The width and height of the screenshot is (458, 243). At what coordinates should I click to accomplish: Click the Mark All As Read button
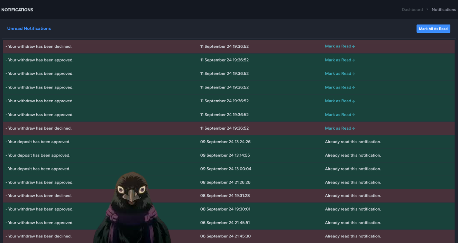[x=433, y=29]
